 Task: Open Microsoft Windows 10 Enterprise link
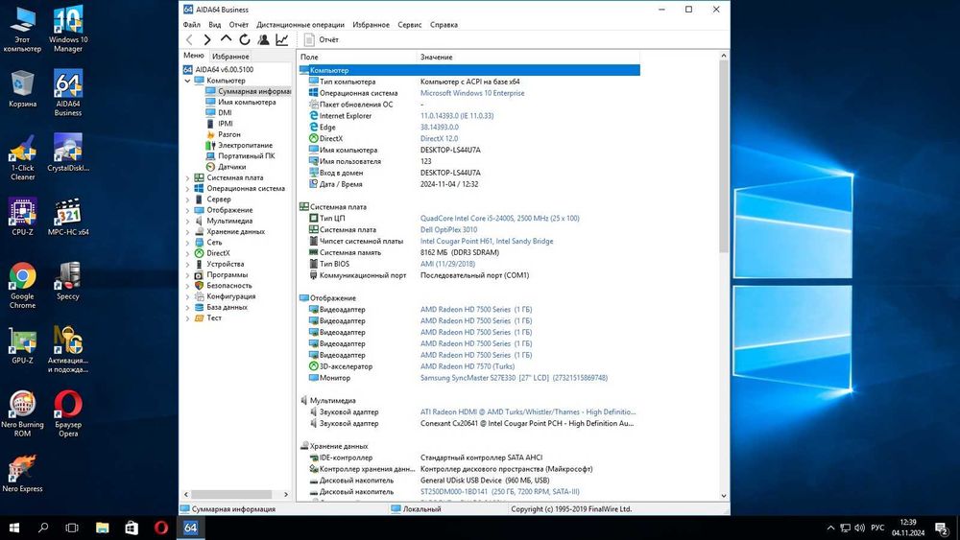point(472,93)
